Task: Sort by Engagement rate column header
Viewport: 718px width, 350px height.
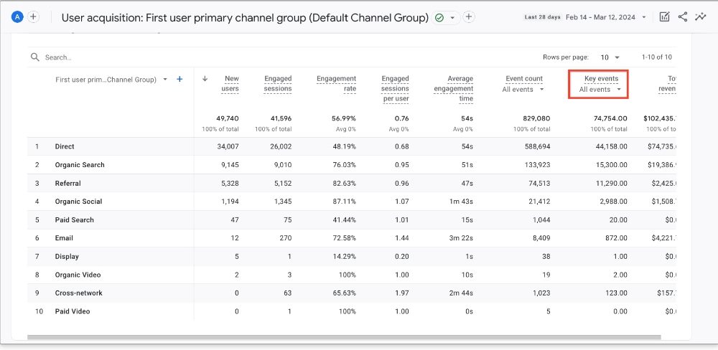Action: [337, 84]
